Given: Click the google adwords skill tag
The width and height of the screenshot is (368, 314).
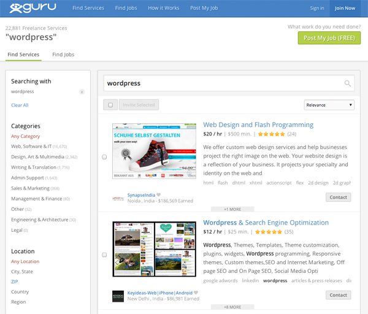Looking at the screenshot, I should click(x=220, y=281).
